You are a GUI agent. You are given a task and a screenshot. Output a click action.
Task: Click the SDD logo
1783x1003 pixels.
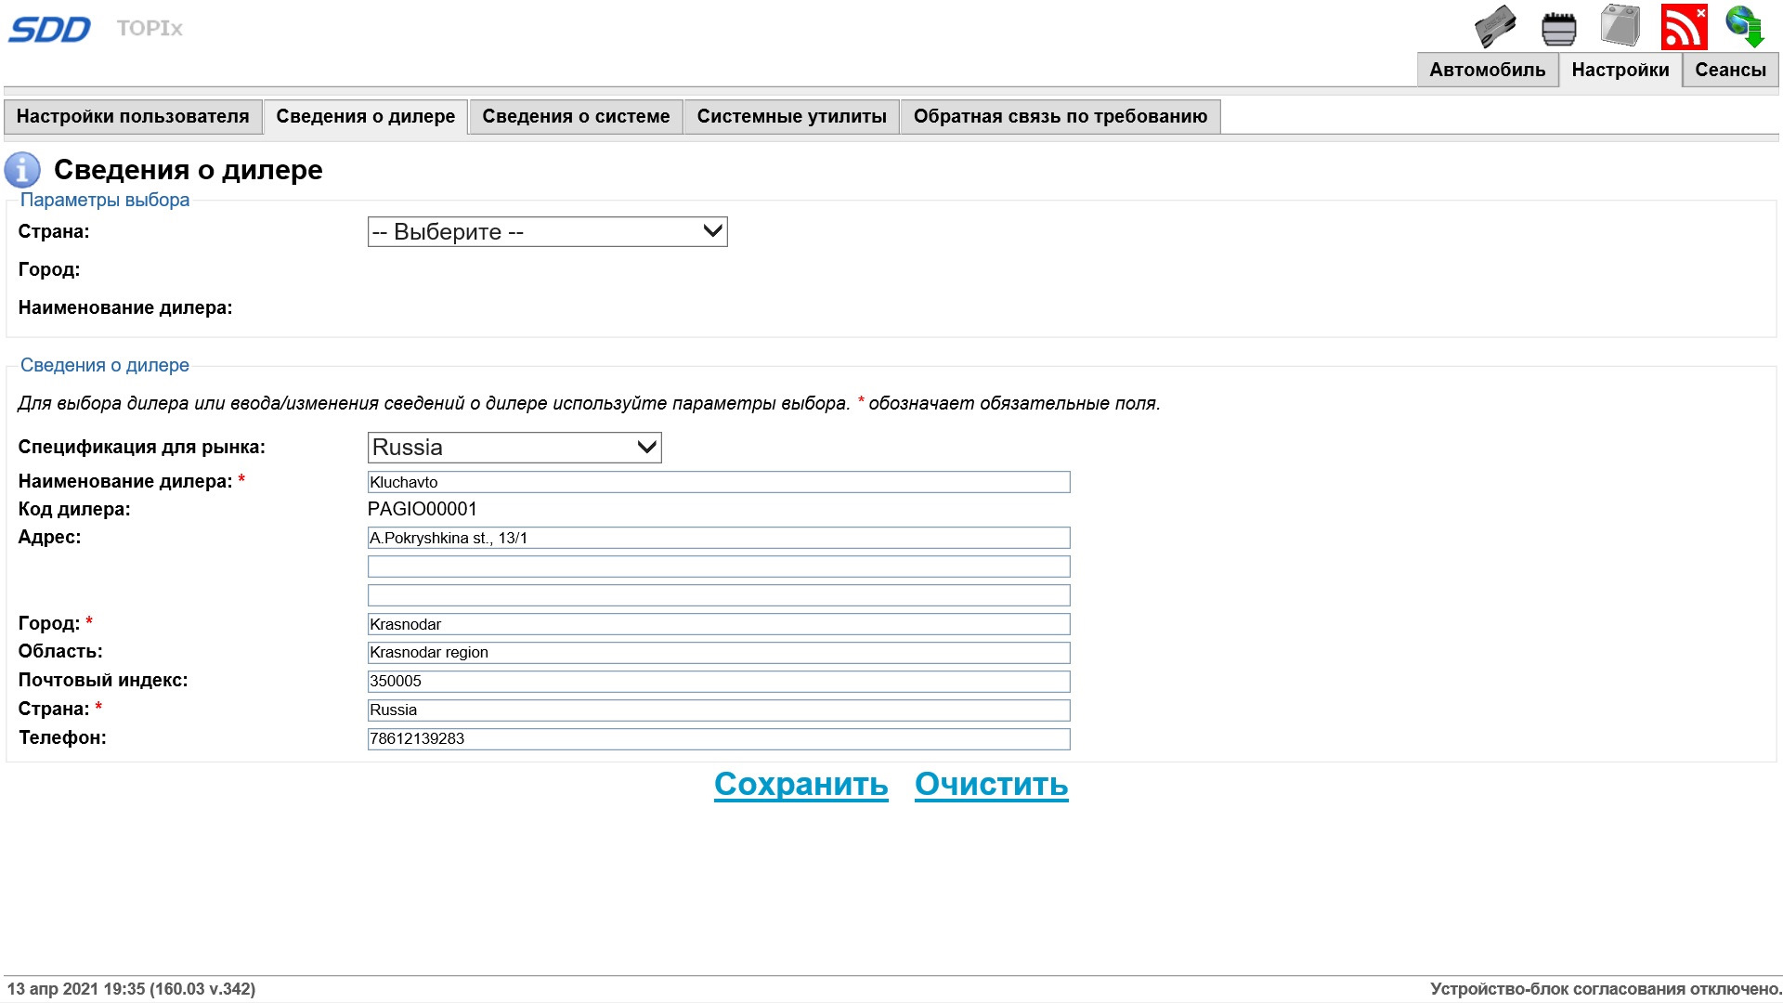coord(49,29)
